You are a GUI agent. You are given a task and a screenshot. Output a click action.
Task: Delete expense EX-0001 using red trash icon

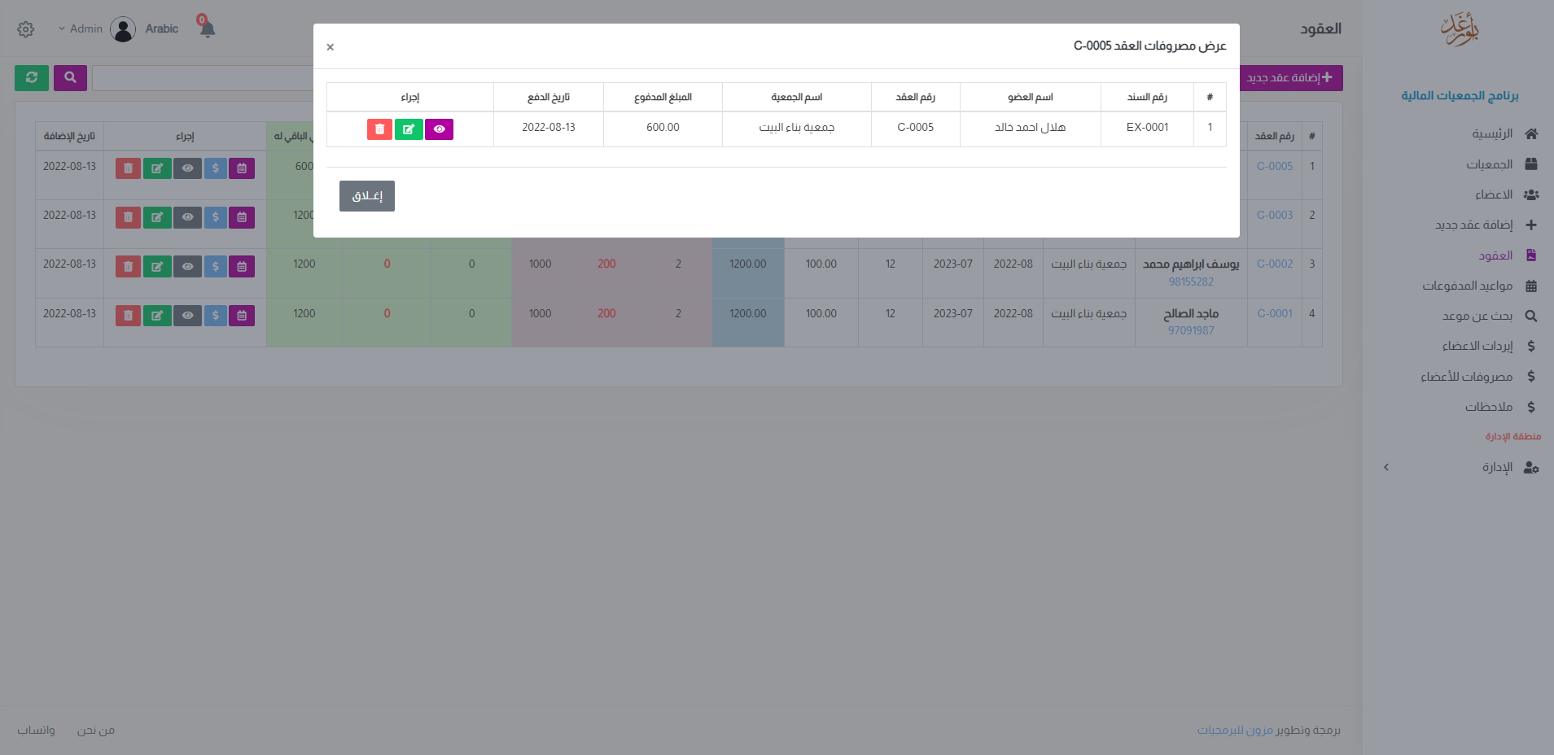pos(379,129)
